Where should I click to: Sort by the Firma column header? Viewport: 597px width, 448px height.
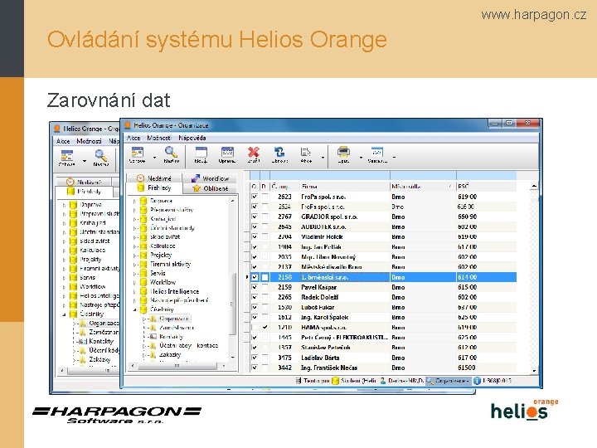point(345,187)
